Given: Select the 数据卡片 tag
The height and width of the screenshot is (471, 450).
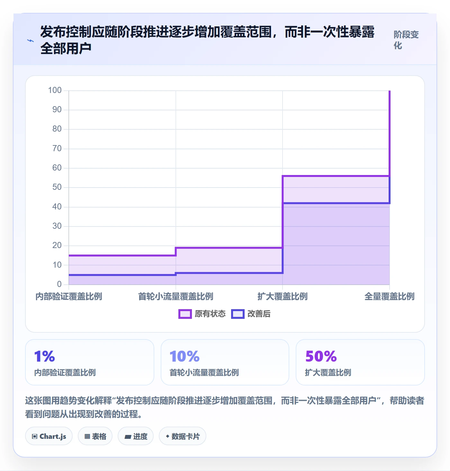Looking at the screenshot, I should (x=183, y=436).
